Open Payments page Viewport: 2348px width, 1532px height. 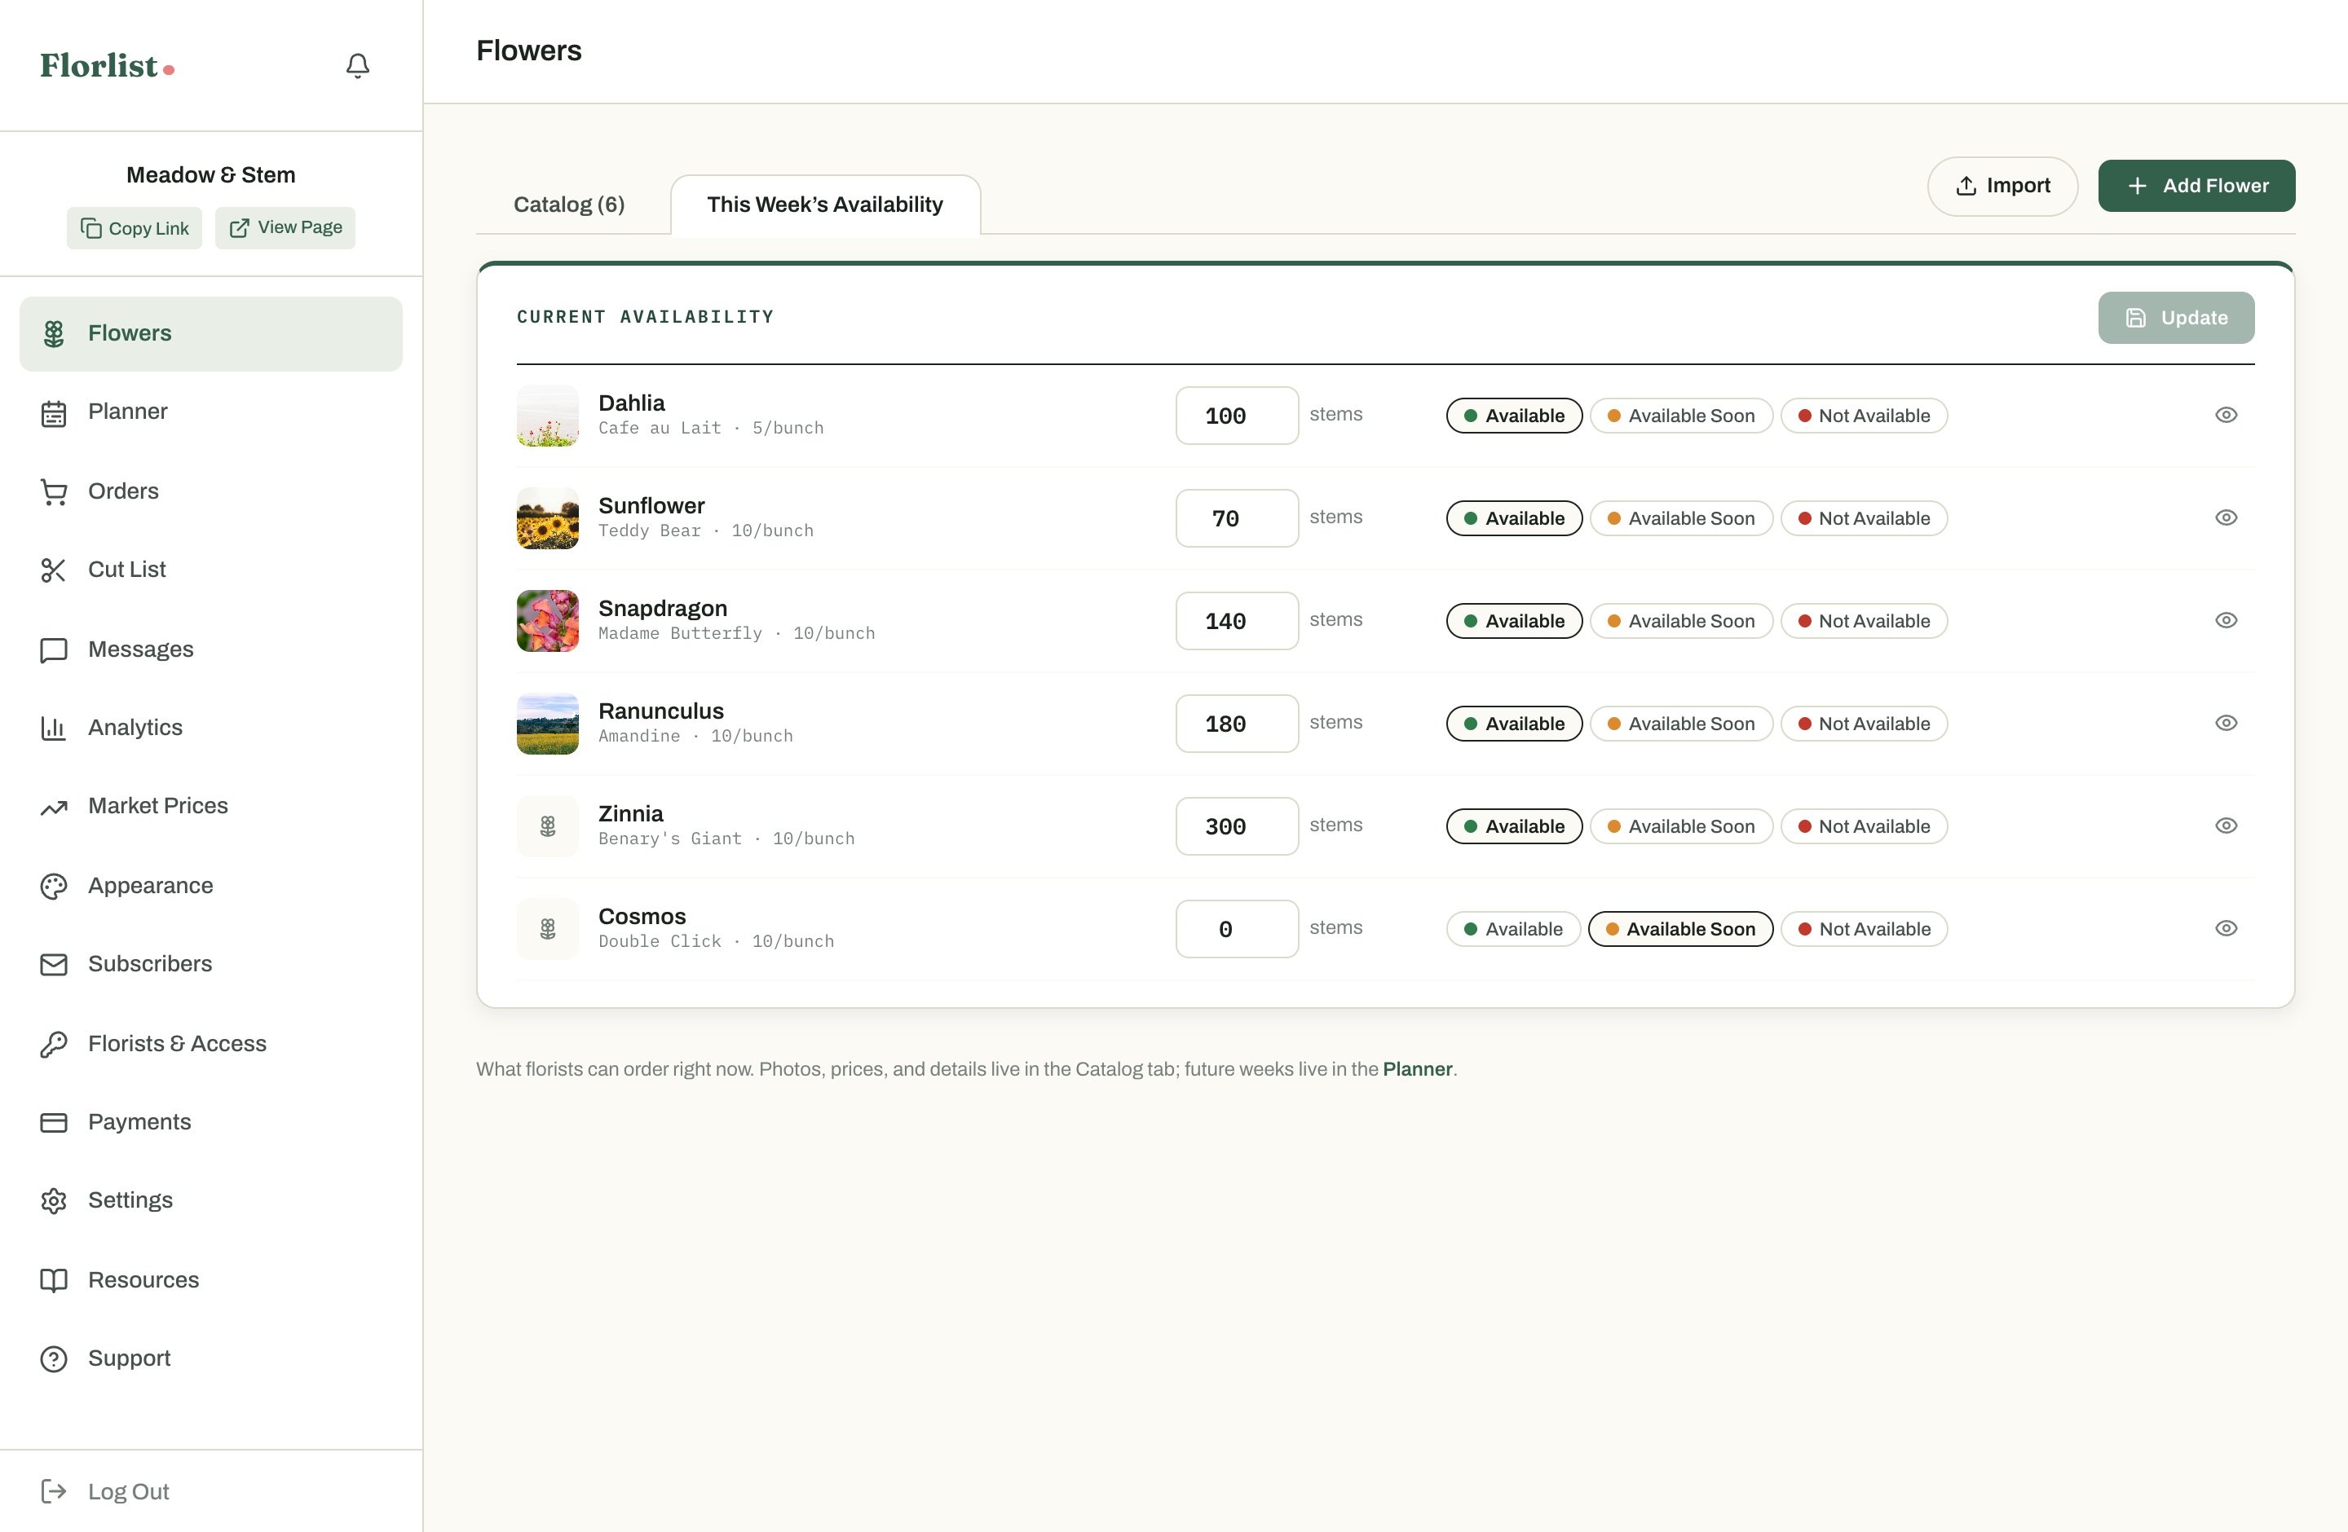[210, 1122]
